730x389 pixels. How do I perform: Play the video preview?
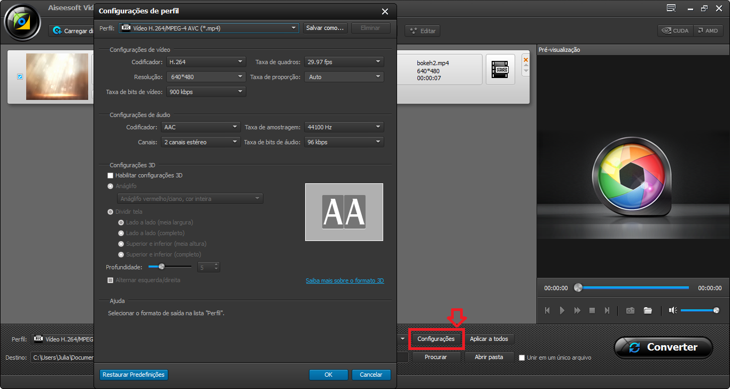(x=562, y=310)
